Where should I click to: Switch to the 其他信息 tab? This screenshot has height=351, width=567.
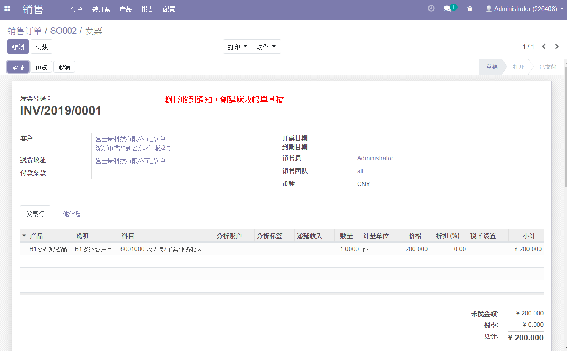(69, 214)
